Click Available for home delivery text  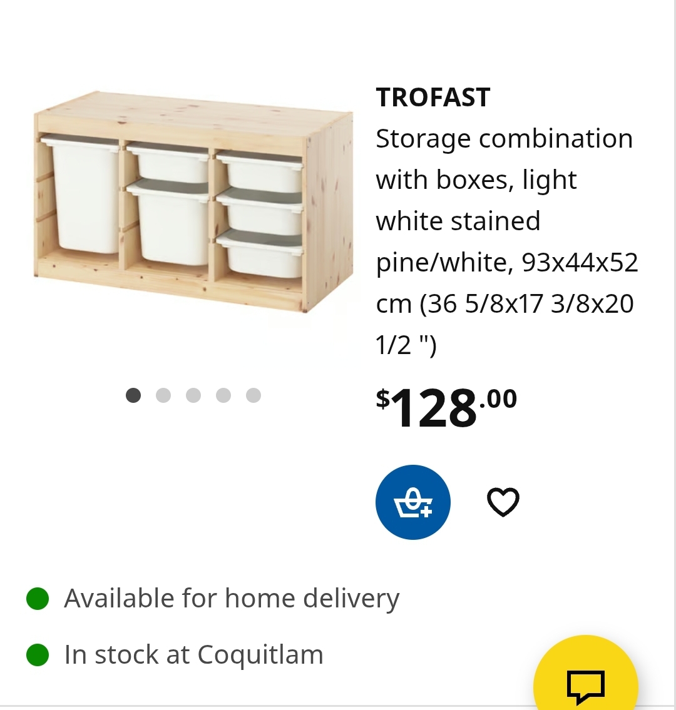coord(232,599)
